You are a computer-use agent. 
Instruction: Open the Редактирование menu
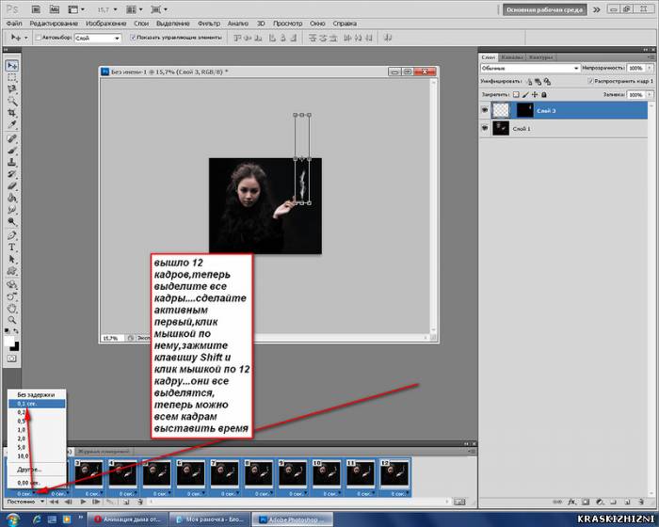tap(54, 24)
